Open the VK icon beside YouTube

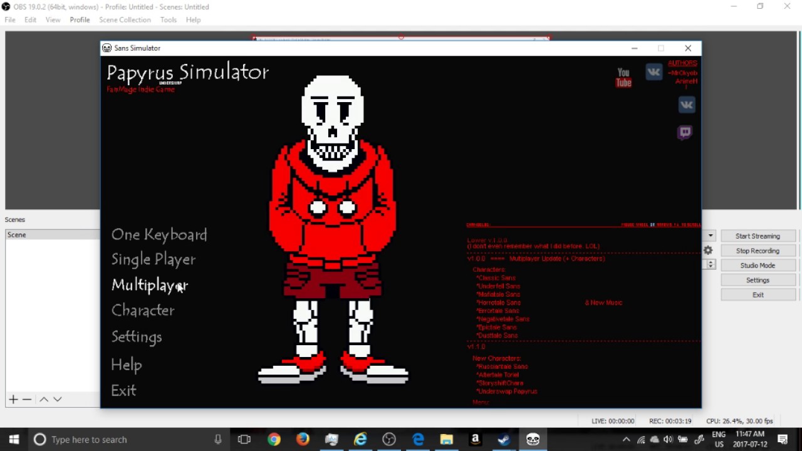coord(654,72)
